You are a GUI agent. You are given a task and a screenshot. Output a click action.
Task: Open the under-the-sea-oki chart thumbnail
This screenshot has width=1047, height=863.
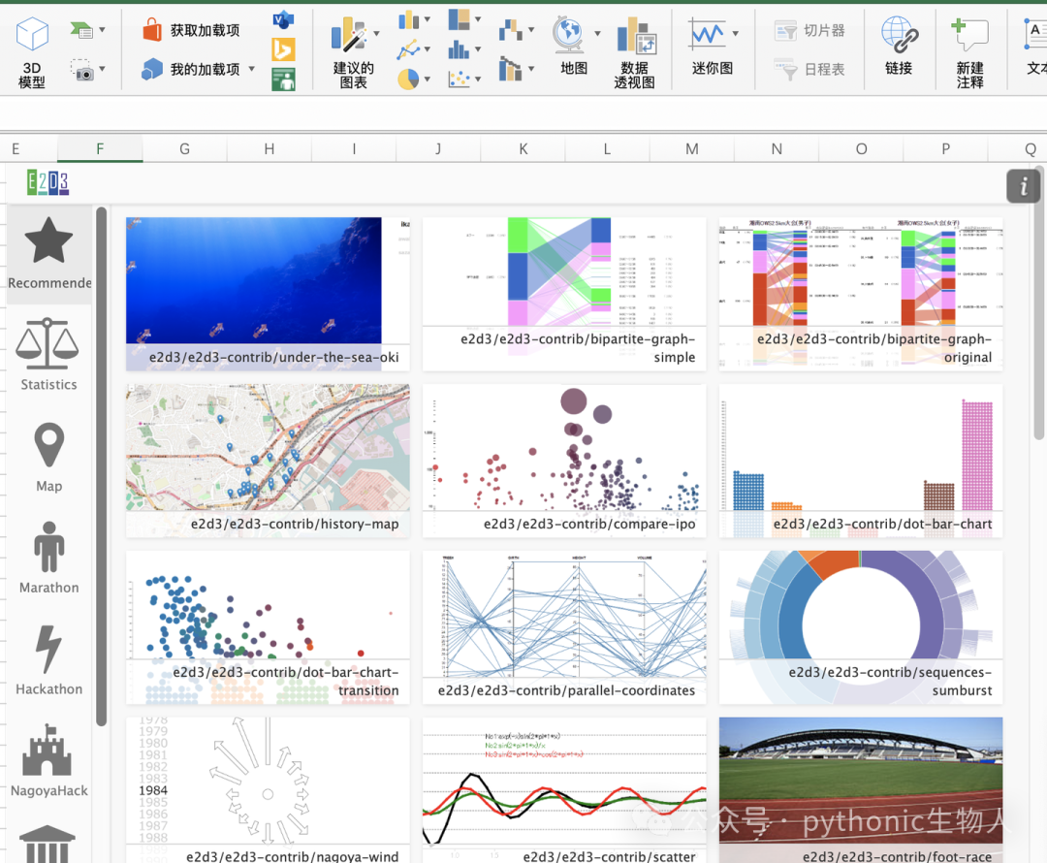268,294
